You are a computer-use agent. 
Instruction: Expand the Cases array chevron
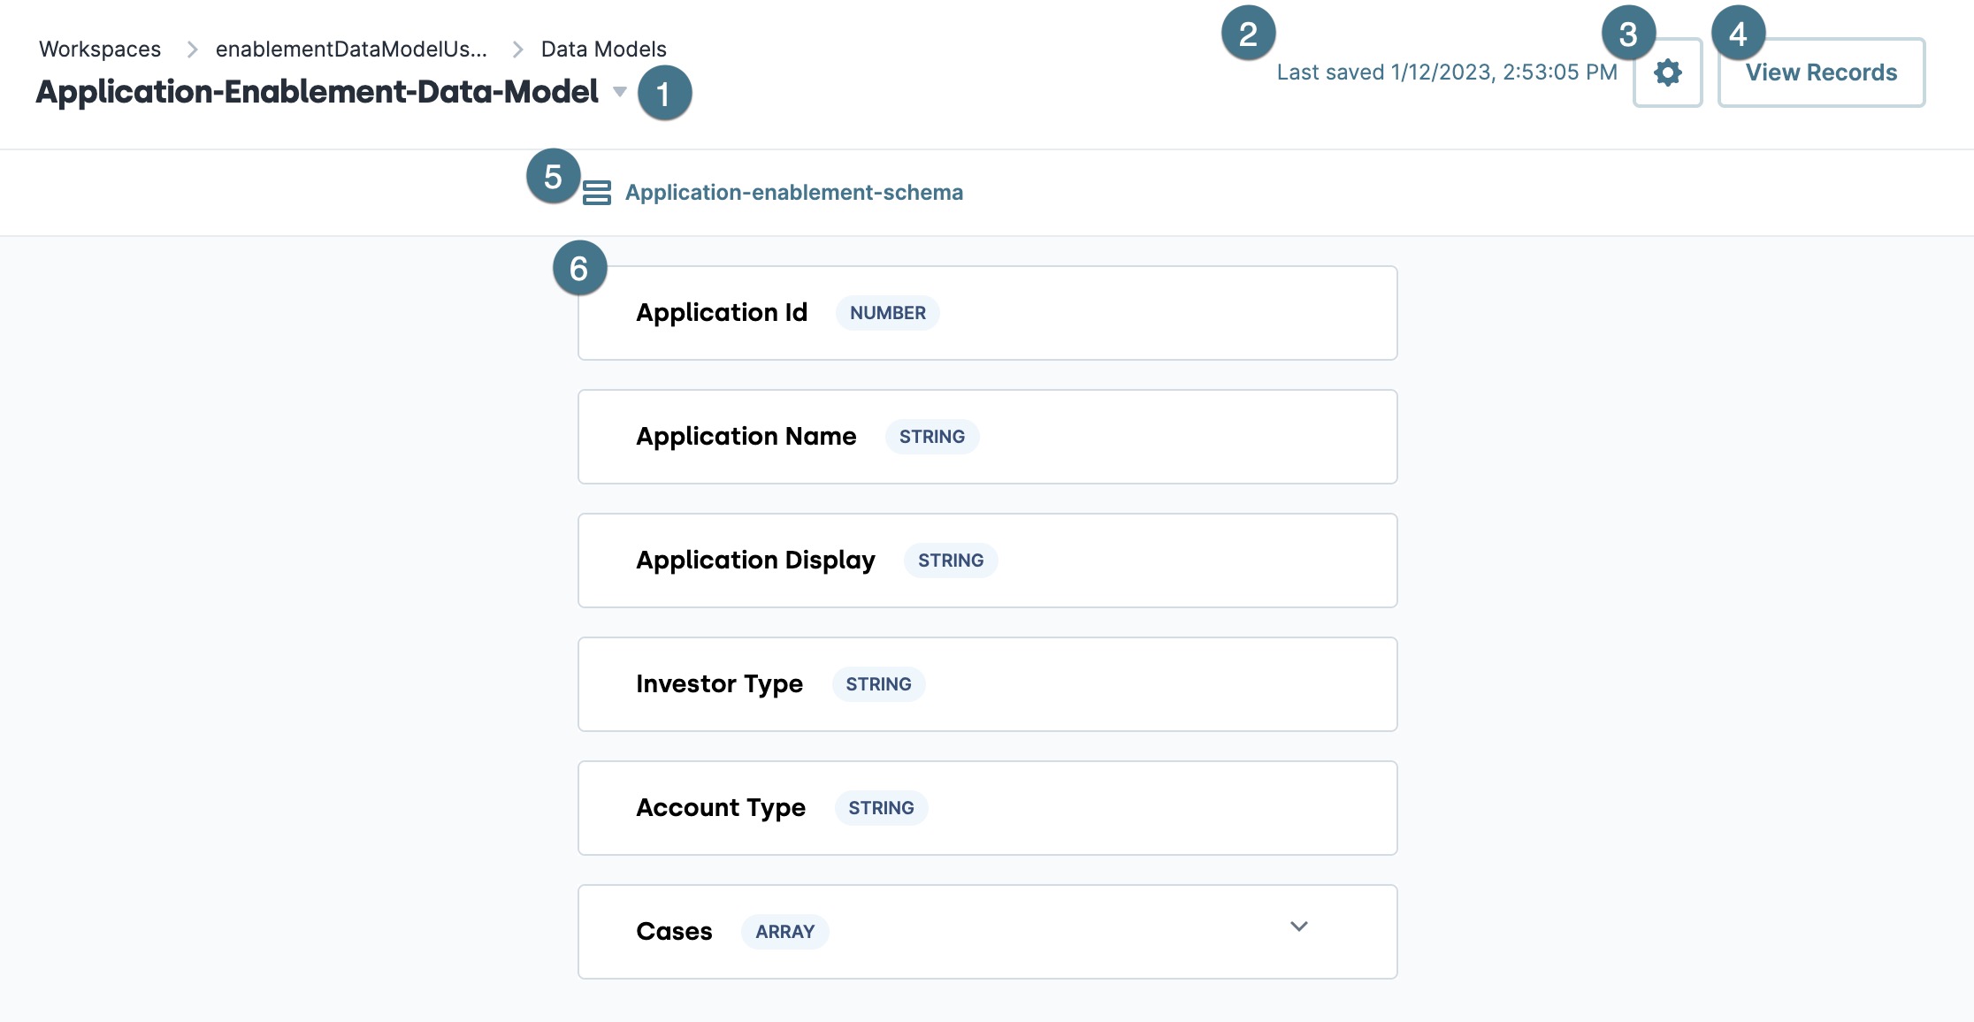[1298, 927]
